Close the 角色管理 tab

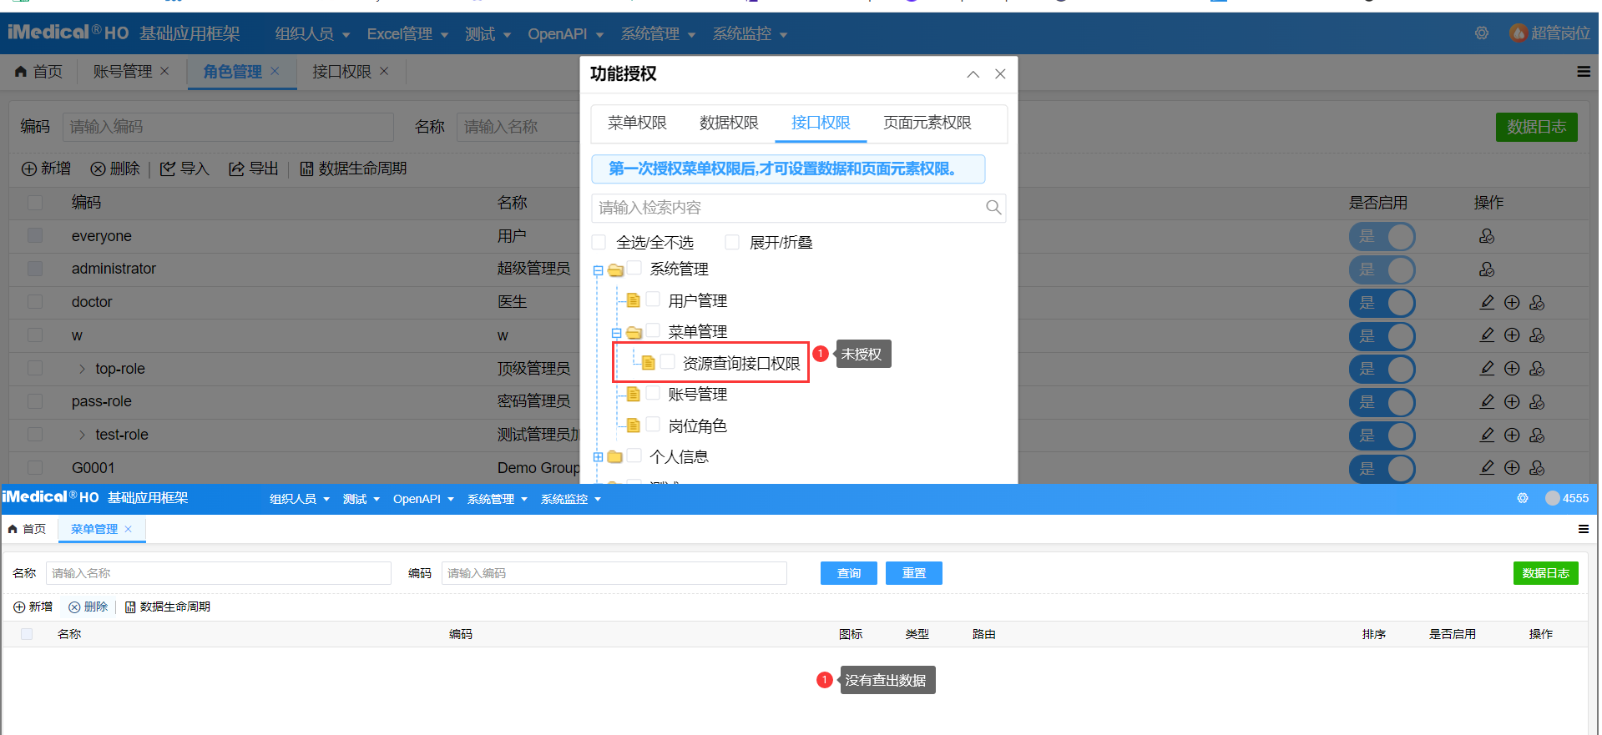pos(275,72)
